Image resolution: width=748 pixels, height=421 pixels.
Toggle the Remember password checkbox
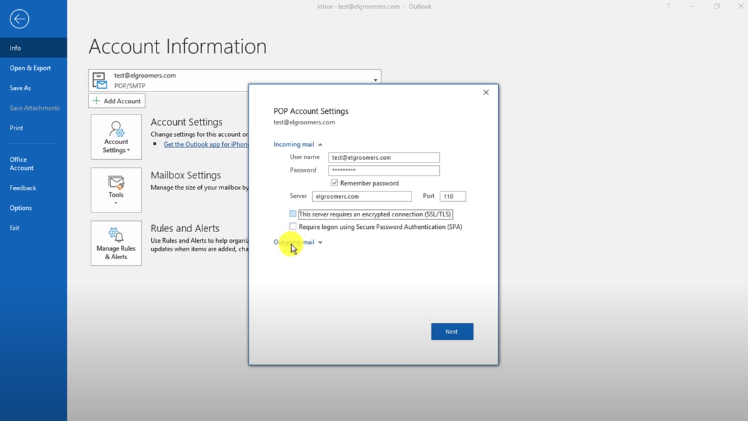coord(335,183)
